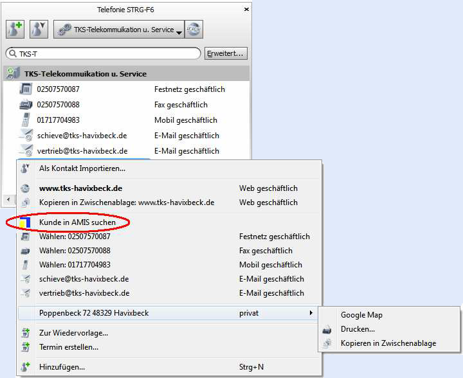Choose Wählen: 02507570088 fax entry
The image size is (463, 378).
click(x=169, y=251)
